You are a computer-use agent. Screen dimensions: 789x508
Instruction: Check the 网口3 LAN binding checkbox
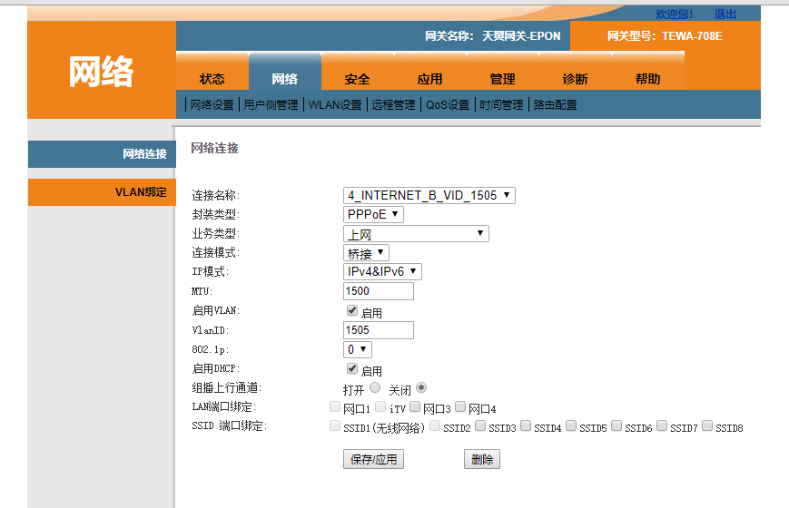click(x=415, y=406)
